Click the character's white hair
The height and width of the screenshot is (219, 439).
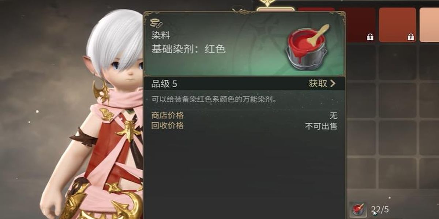tap(115, 40)
